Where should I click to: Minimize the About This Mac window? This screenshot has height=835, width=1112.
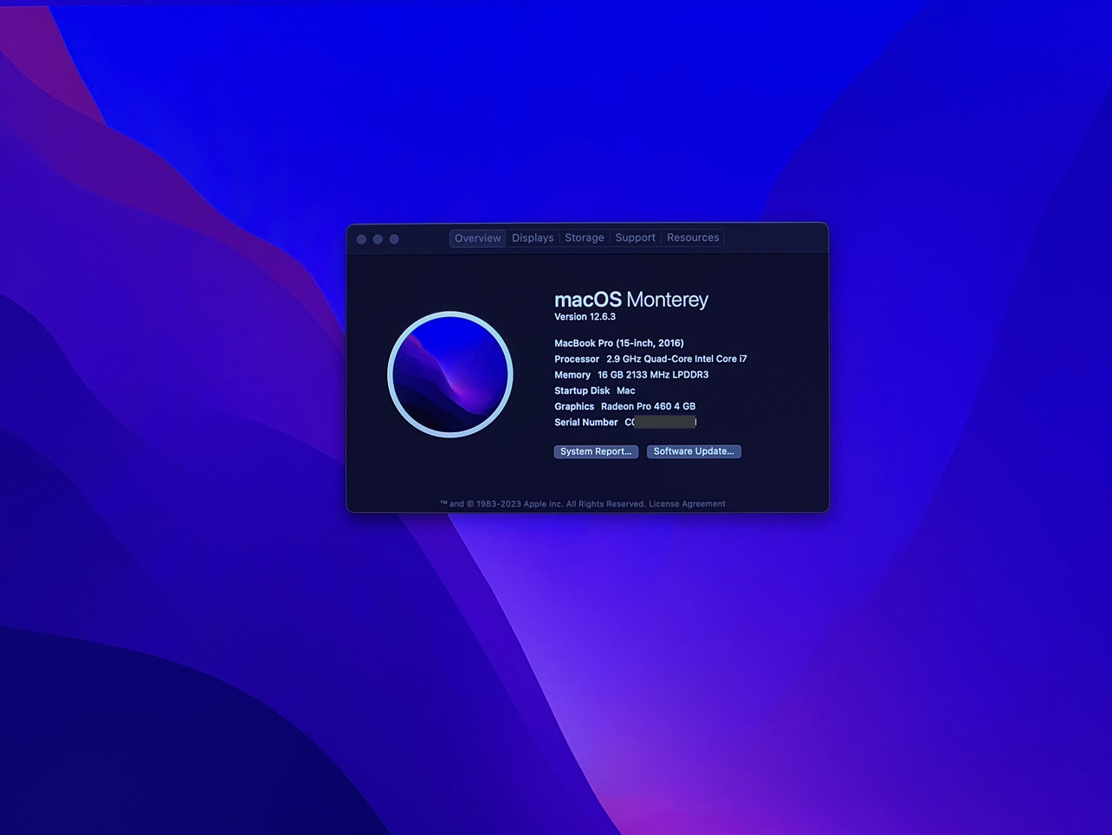pos(378,239)
